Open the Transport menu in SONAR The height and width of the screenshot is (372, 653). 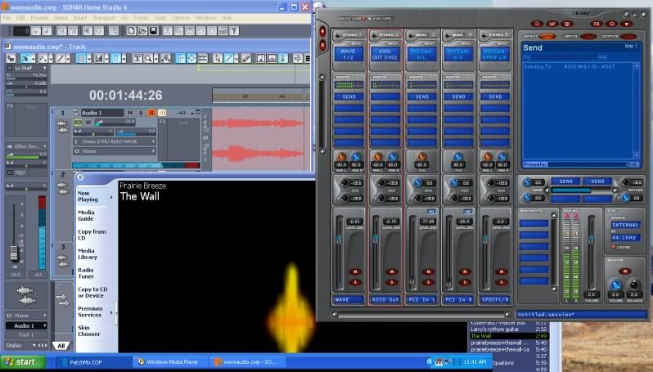[x=103, y=17]
